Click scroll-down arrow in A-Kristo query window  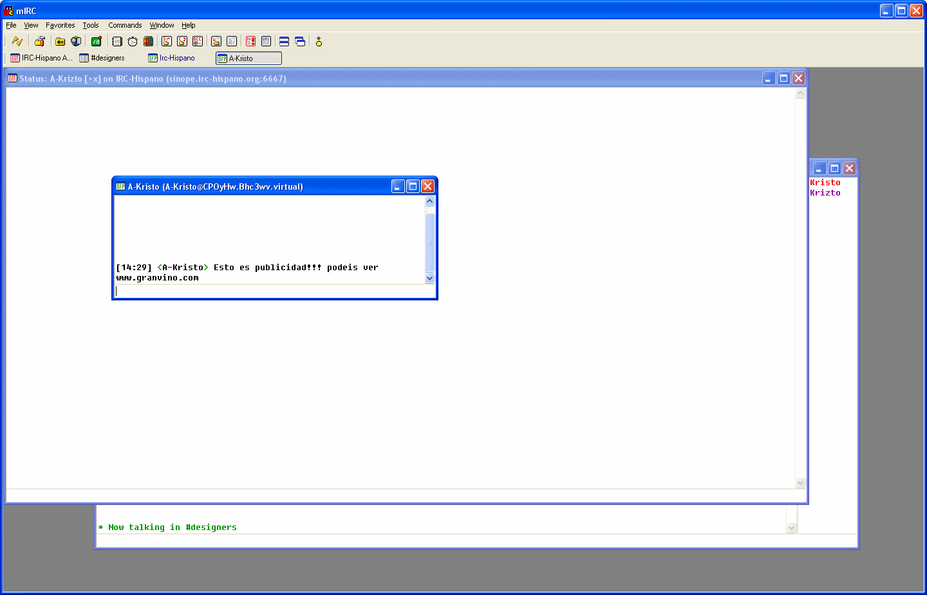pos(430,279)
